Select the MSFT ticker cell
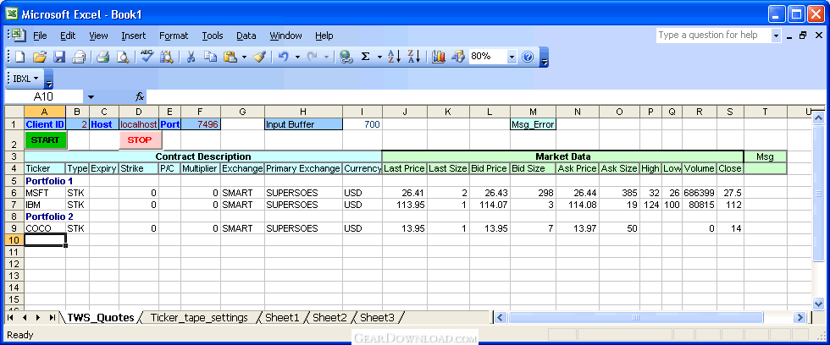830x345 pixels. pyautogui.click(x=45, y=193)
